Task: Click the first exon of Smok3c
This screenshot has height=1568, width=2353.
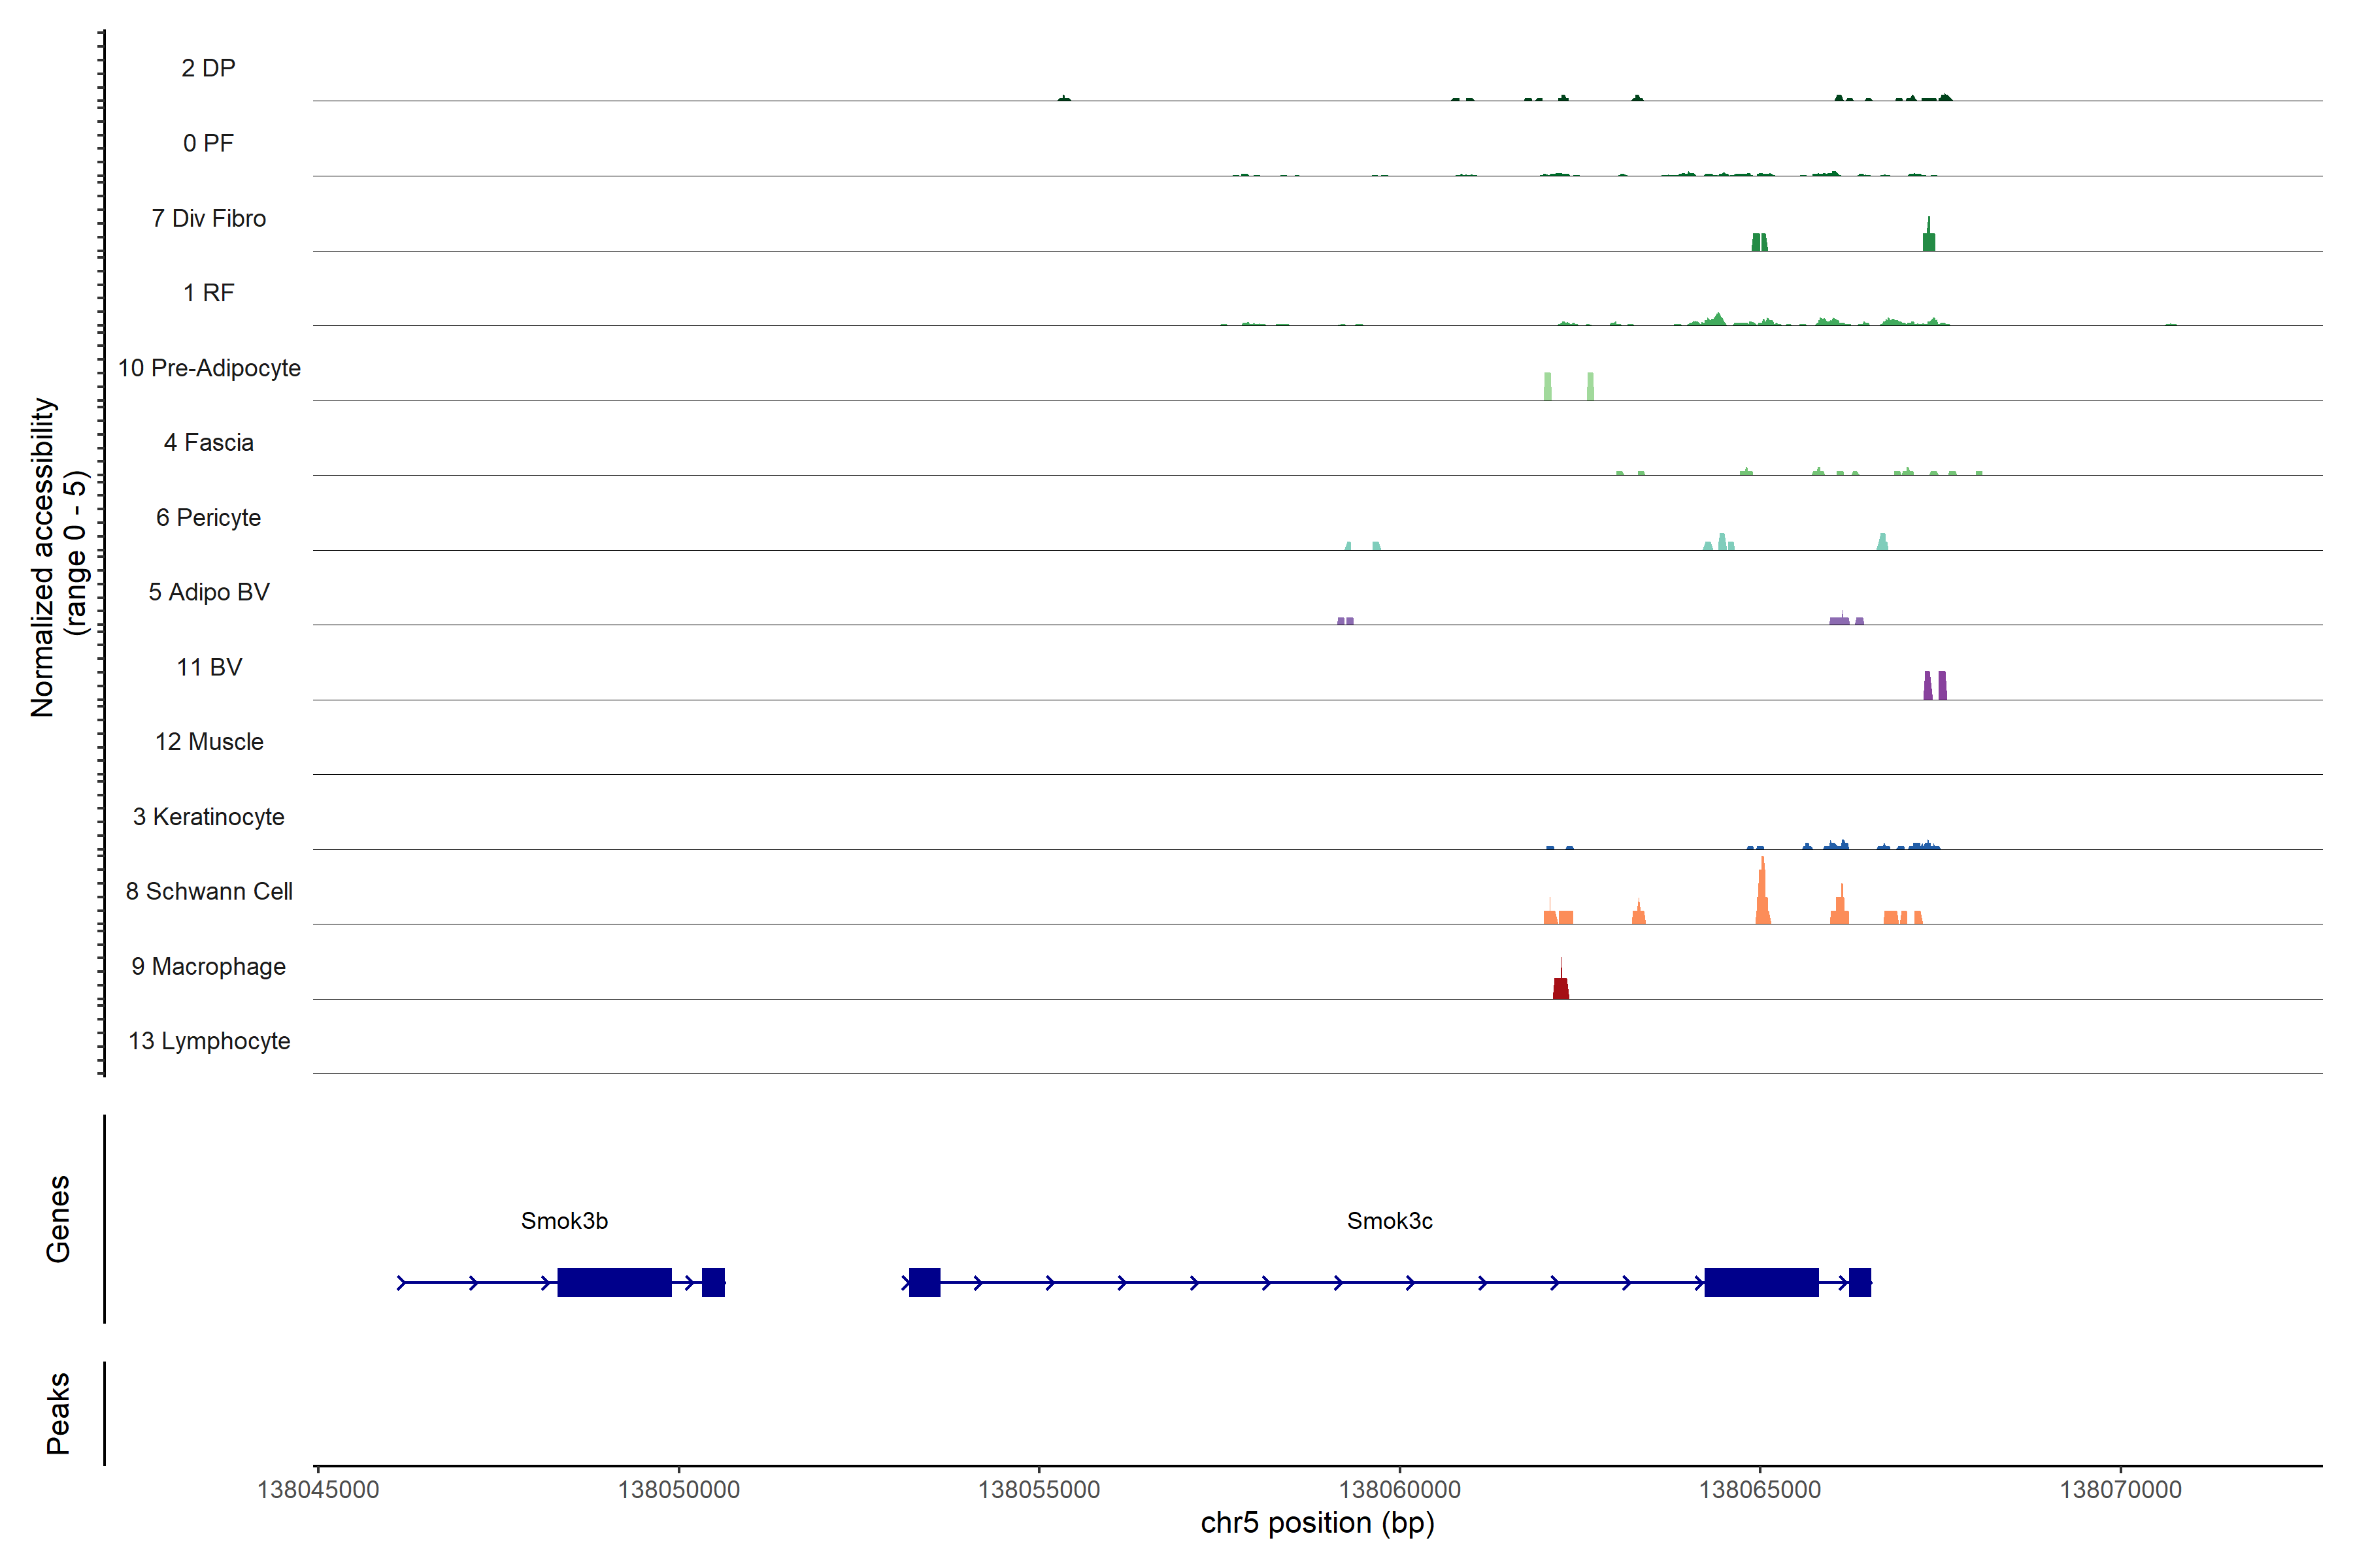Action: pyautogui.click(x=924, y=1282)
